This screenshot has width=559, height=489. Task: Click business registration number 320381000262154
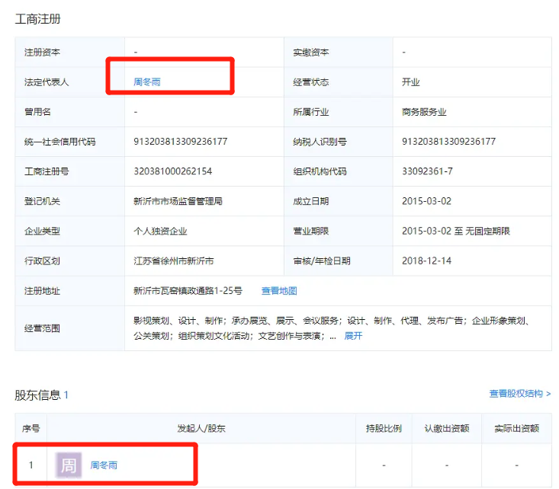click(x=172, y=171)
